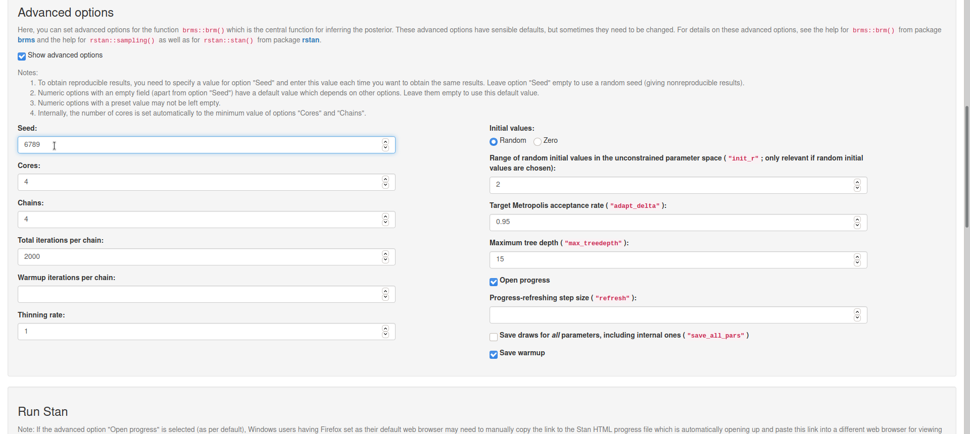Image resolution: width=970 pixels, height=434 pixels.
Task: Uncheck Show advanced options
Action: [22, 56]
